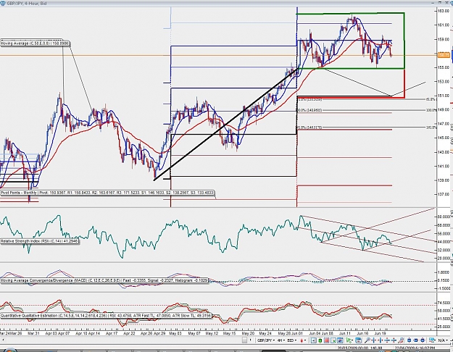Select the Quantitative Qualitative Estimation label
Viewport: 453px width, 352px height.
click(105, 316)
